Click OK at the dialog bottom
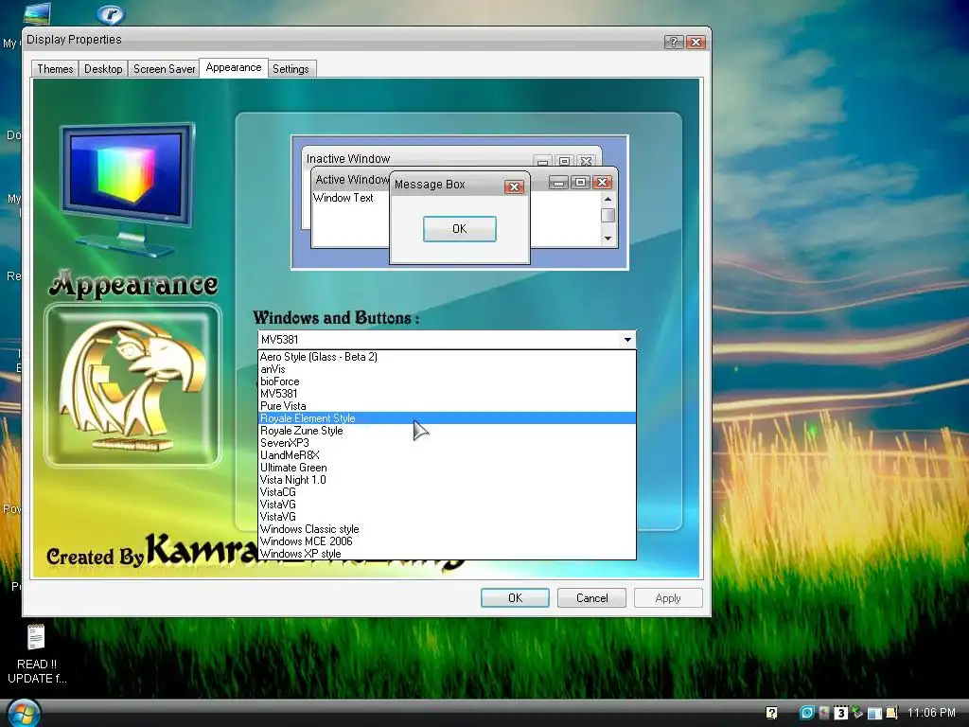This screenshot has height=727, width=969. 515,598
